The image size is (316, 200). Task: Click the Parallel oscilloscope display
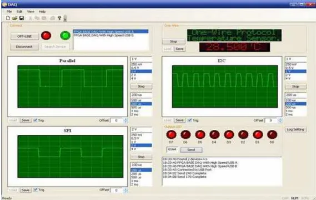[x=71, y=87]
